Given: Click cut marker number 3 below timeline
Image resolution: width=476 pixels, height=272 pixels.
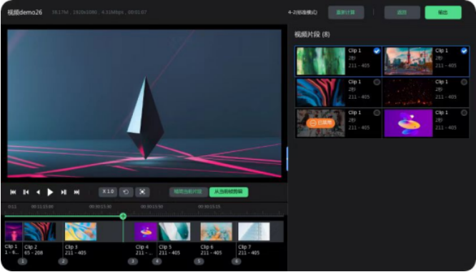Looking at the screenshot, I should [x=132, y=261].
